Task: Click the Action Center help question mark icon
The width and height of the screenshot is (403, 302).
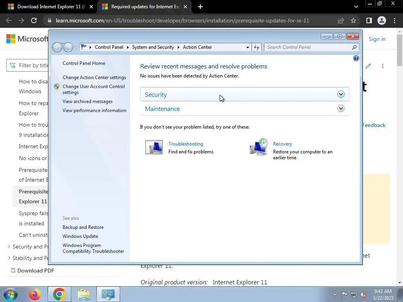Action: [356, 58]
